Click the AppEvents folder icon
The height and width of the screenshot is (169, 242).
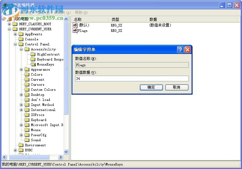pyautogui.click(x=21, y=34)
